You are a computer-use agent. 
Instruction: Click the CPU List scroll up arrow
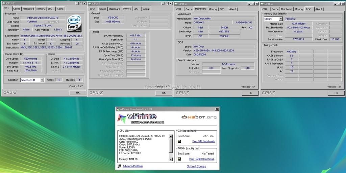click(x=171, y=136)
